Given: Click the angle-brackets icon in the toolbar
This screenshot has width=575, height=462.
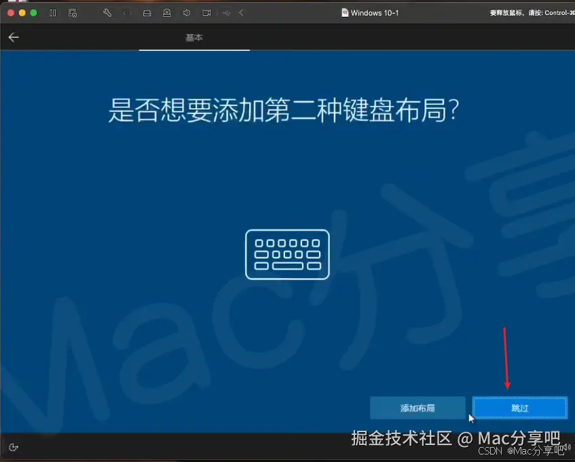Looking at the screenshot, I should tap(127, 12).
